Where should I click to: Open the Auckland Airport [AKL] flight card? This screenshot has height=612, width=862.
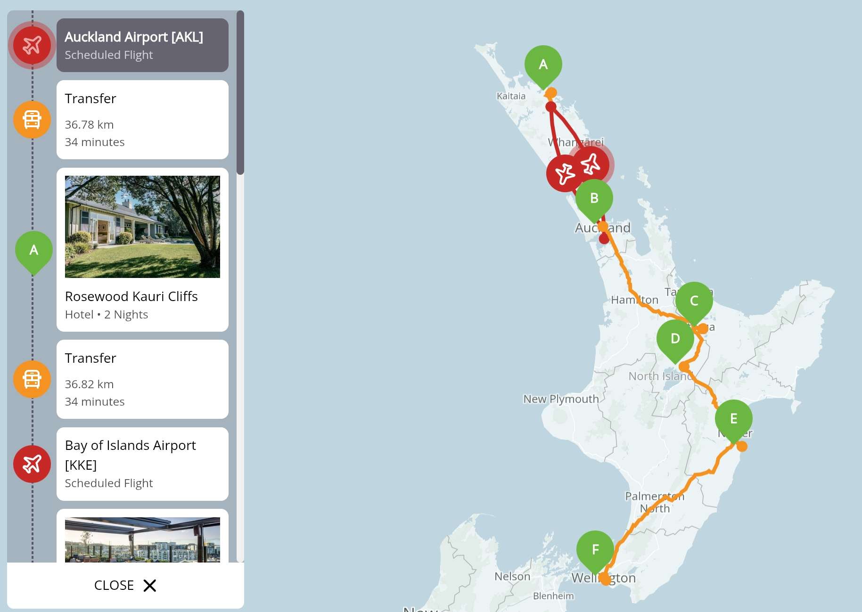point(142,45)
